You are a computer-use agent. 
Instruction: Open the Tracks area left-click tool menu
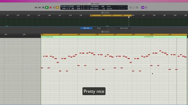pyautogui.click(x=103, y=13)
